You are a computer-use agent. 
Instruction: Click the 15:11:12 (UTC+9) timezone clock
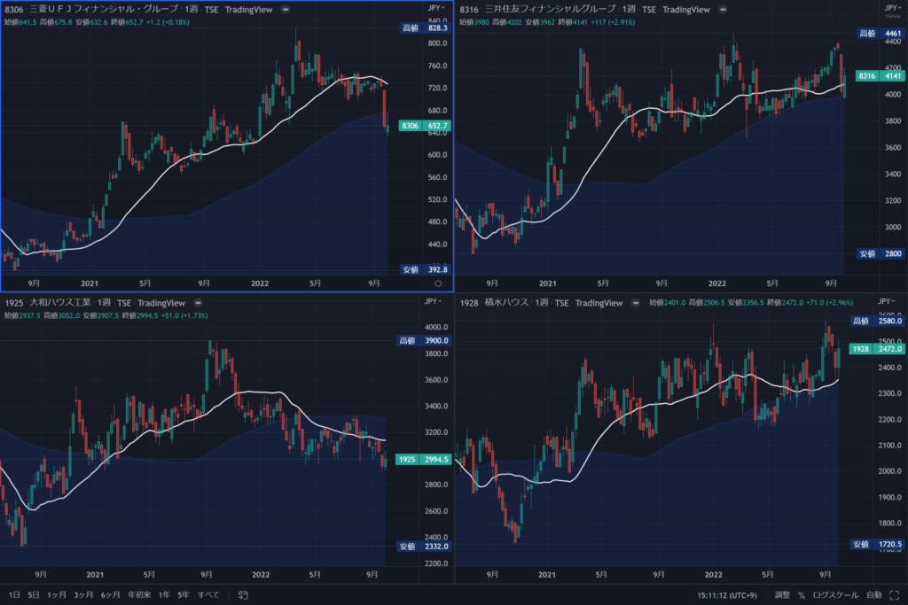[727, 595]
